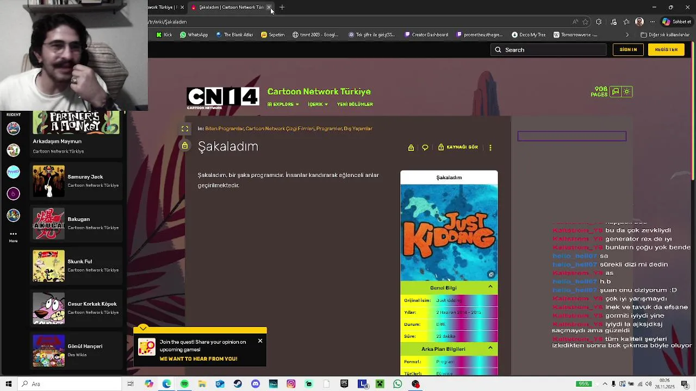Open Cesur Korkak Köpek recent page
Screen dimensions: 696x391
[76, 308]
